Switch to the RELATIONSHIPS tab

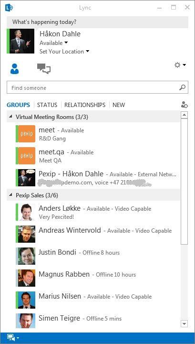[85, 105]
